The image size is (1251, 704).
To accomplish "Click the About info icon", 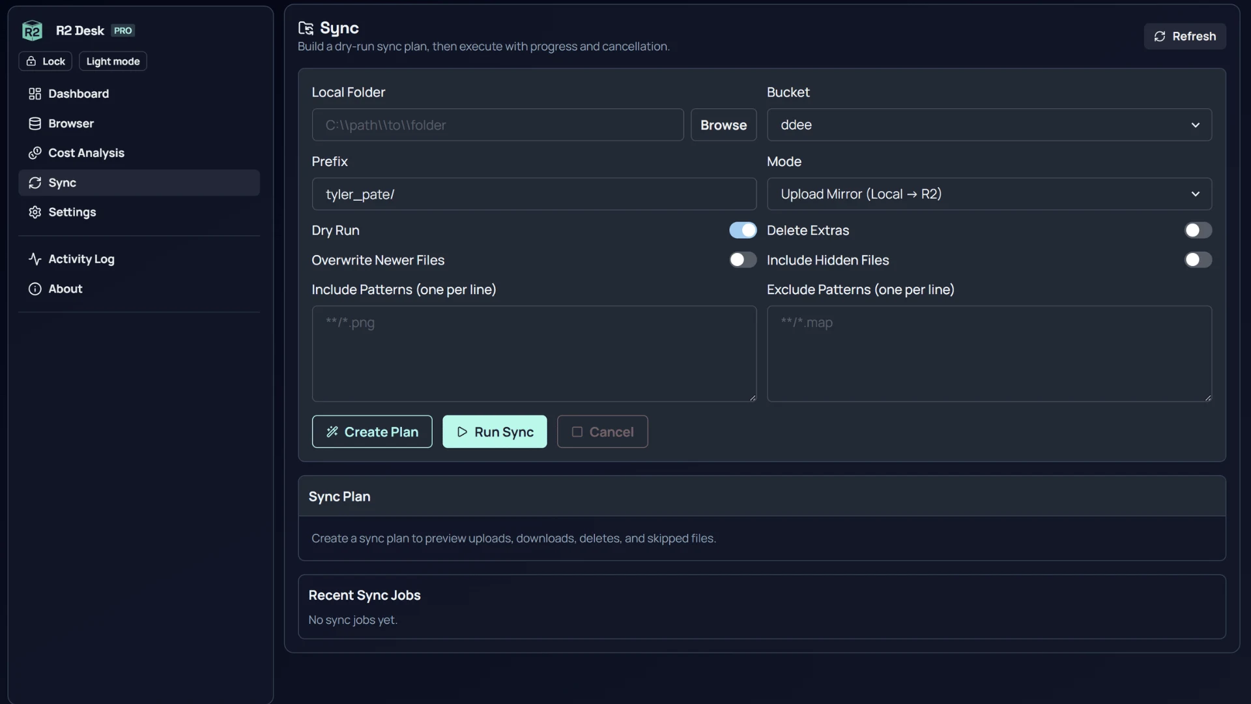I will pyautogui.click(x=35, y=289).
